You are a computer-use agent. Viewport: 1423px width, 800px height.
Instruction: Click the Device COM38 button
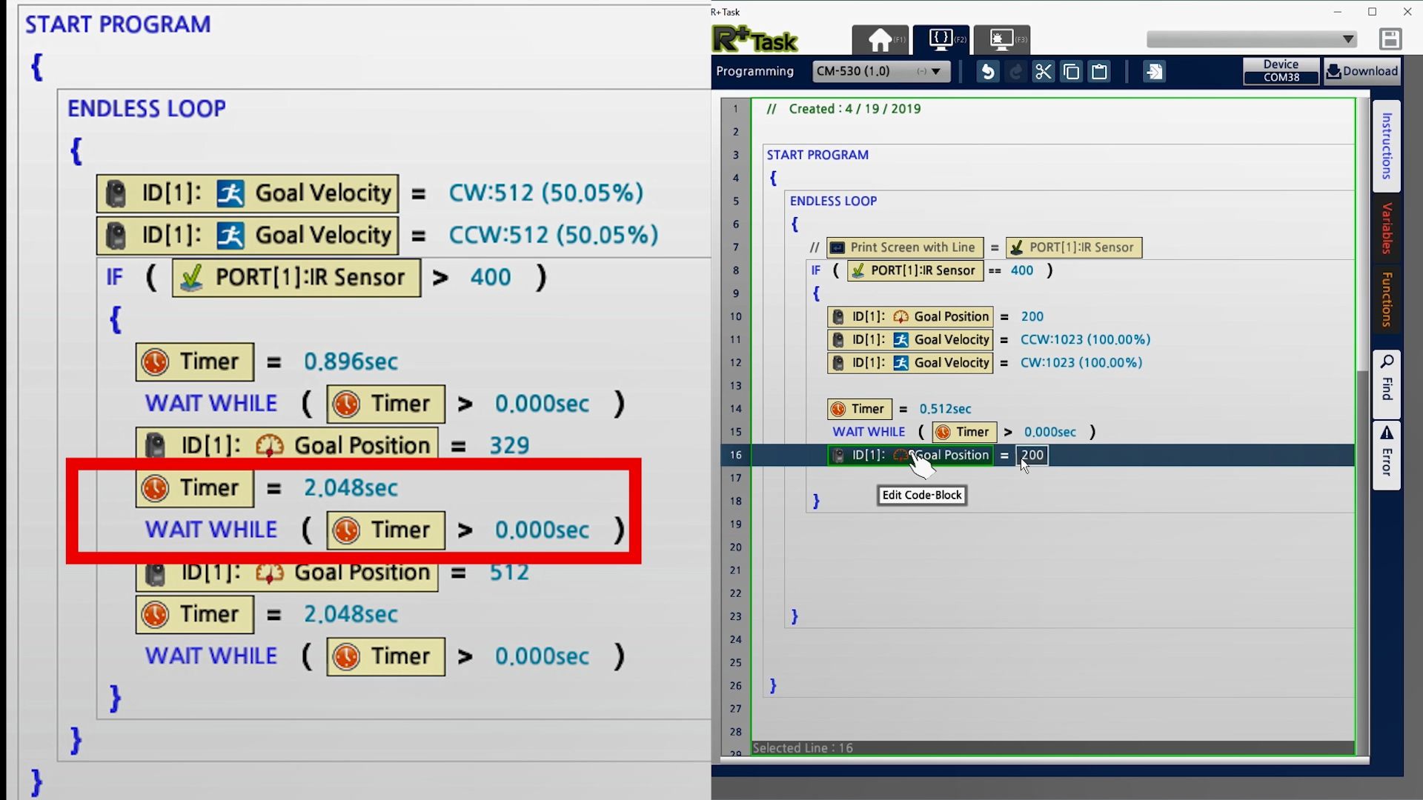click(x=1281, y=71)
